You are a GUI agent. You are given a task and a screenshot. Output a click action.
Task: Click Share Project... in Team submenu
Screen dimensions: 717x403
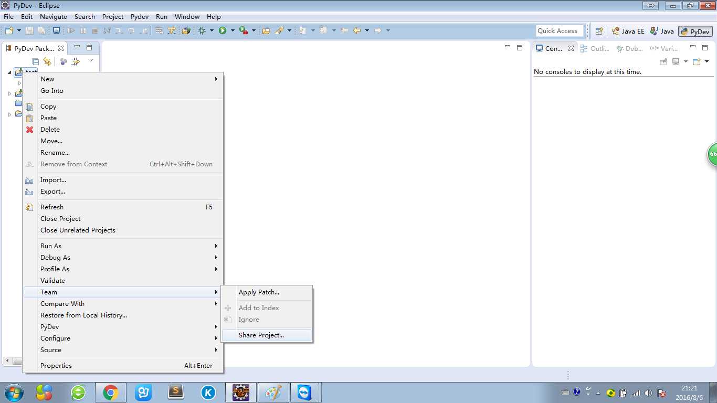point(267,335)
